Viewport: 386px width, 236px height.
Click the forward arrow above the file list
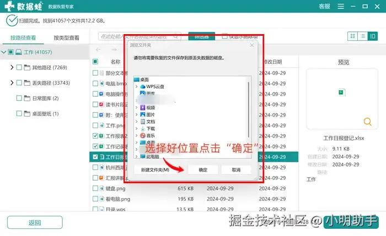[x=114, y=50]
